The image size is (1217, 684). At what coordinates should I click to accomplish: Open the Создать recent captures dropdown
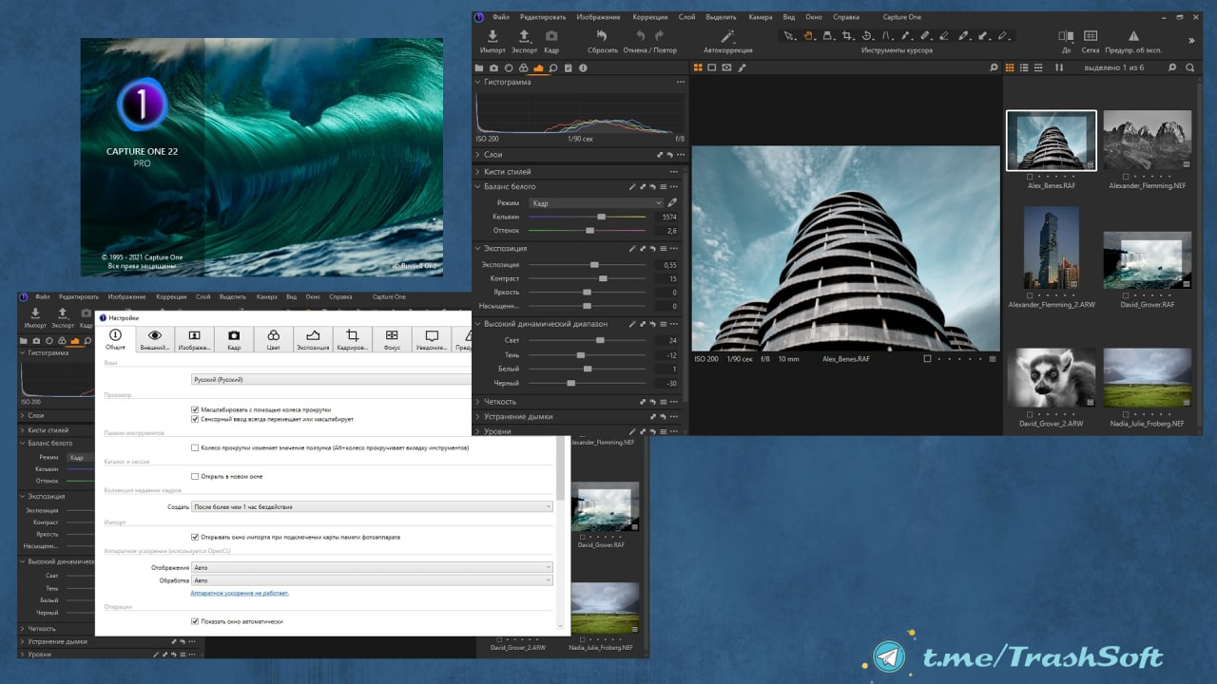372,507
